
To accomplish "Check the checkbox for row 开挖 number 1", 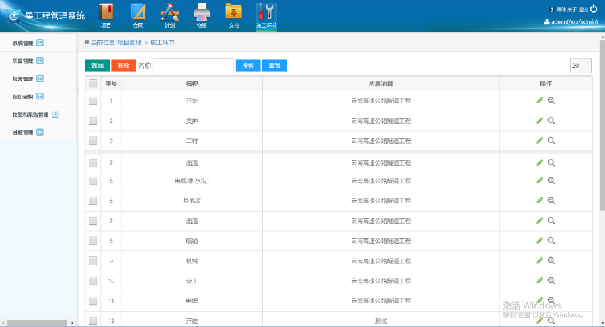I will [93, 101].
